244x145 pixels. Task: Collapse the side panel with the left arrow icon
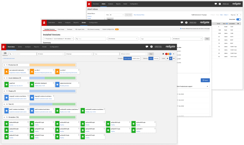click(x=174, y=54)
